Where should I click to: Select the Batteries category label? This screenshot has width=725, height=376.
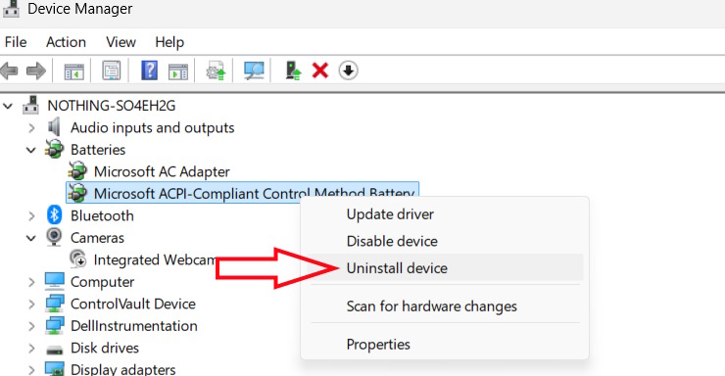click(x=98, y=150)
